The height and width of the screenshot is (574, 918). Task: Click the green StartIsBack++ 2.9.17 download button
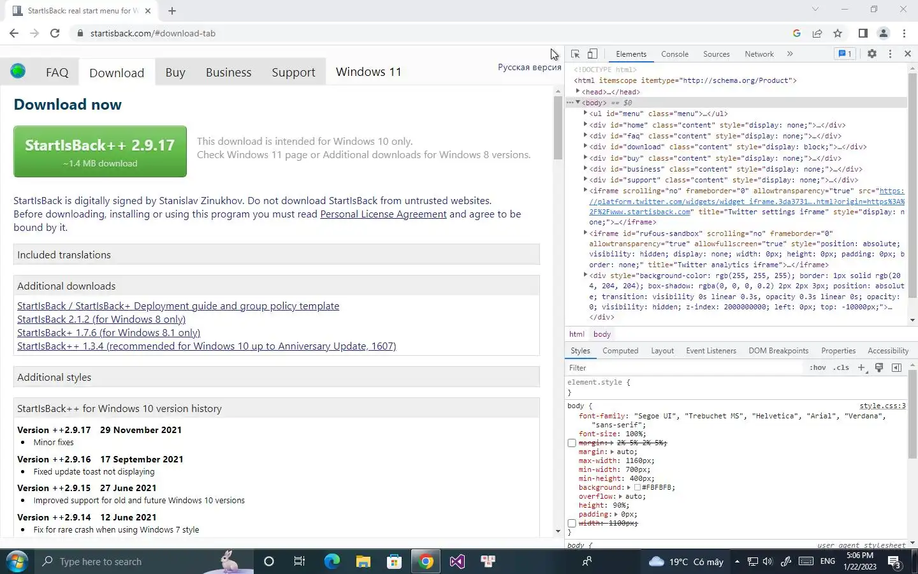coord(100,151)
